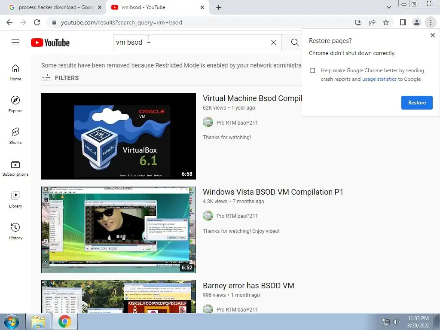Close the vm bsod YouTube tab
The height and width of the screenshot is (330, 440).
(x=202, y=8)
